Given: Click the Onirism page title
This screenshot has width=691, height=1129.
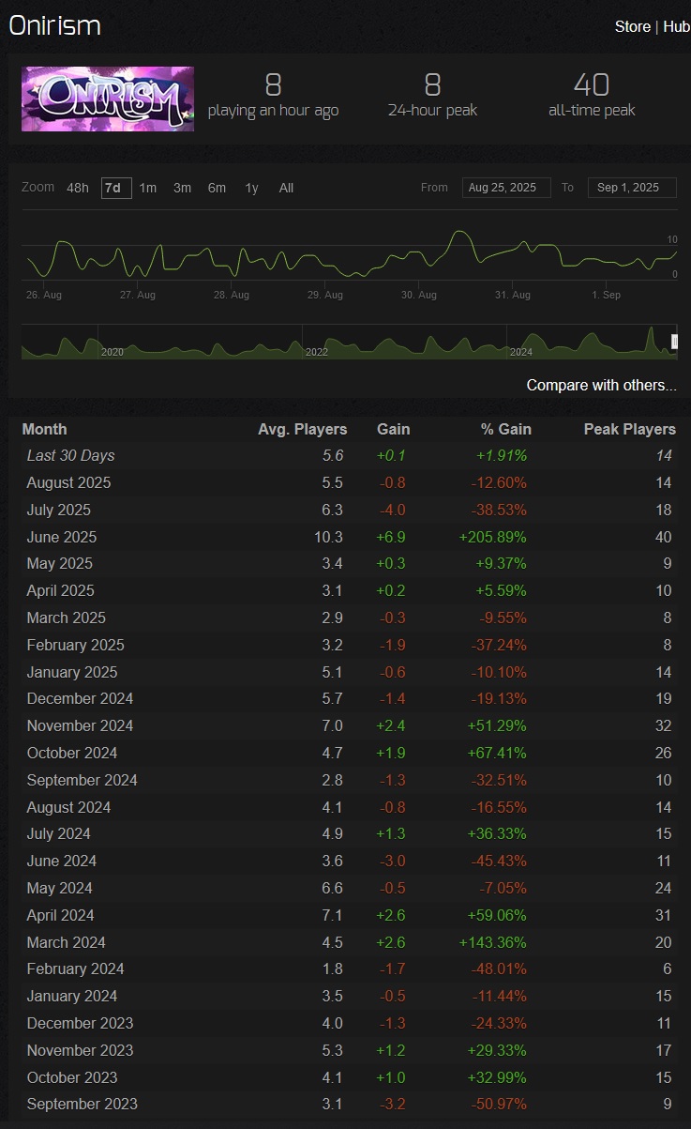Looking at the screenshot, I should coord(54,25).
